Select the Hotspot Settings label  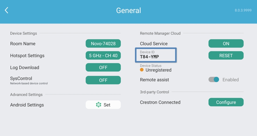(27, 56)
